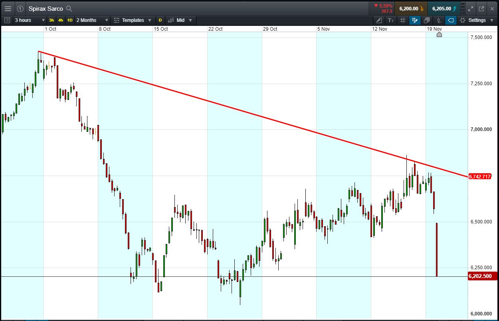Select the 4h interval shortcut
This screenshot has height=321, width=499.
click(x=60, y=20)
